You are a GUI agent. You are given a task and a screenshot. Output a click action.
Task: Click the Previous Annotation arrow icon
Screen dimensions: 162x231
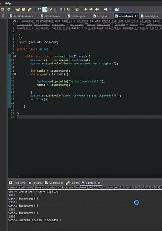point(77,9)
